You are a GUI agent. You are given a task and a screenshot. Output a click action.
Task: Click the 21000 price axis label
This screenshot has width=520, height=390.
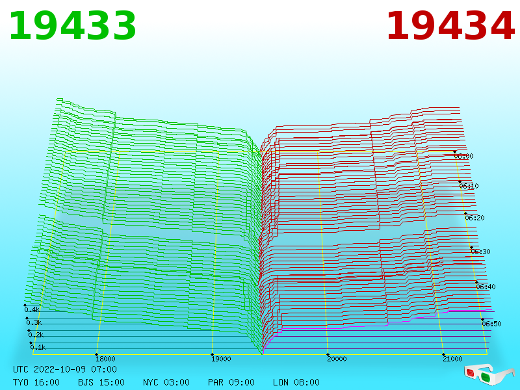point(452,359)
